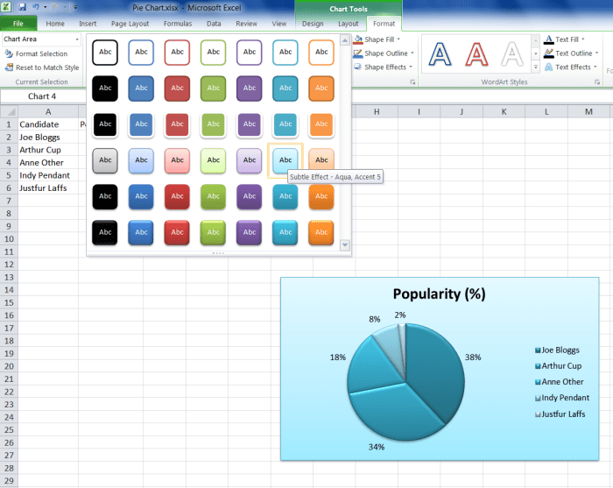Select the 34% data label on the chart
The height and width of the screenshot is (488, 613).
(x=377, y=447)
